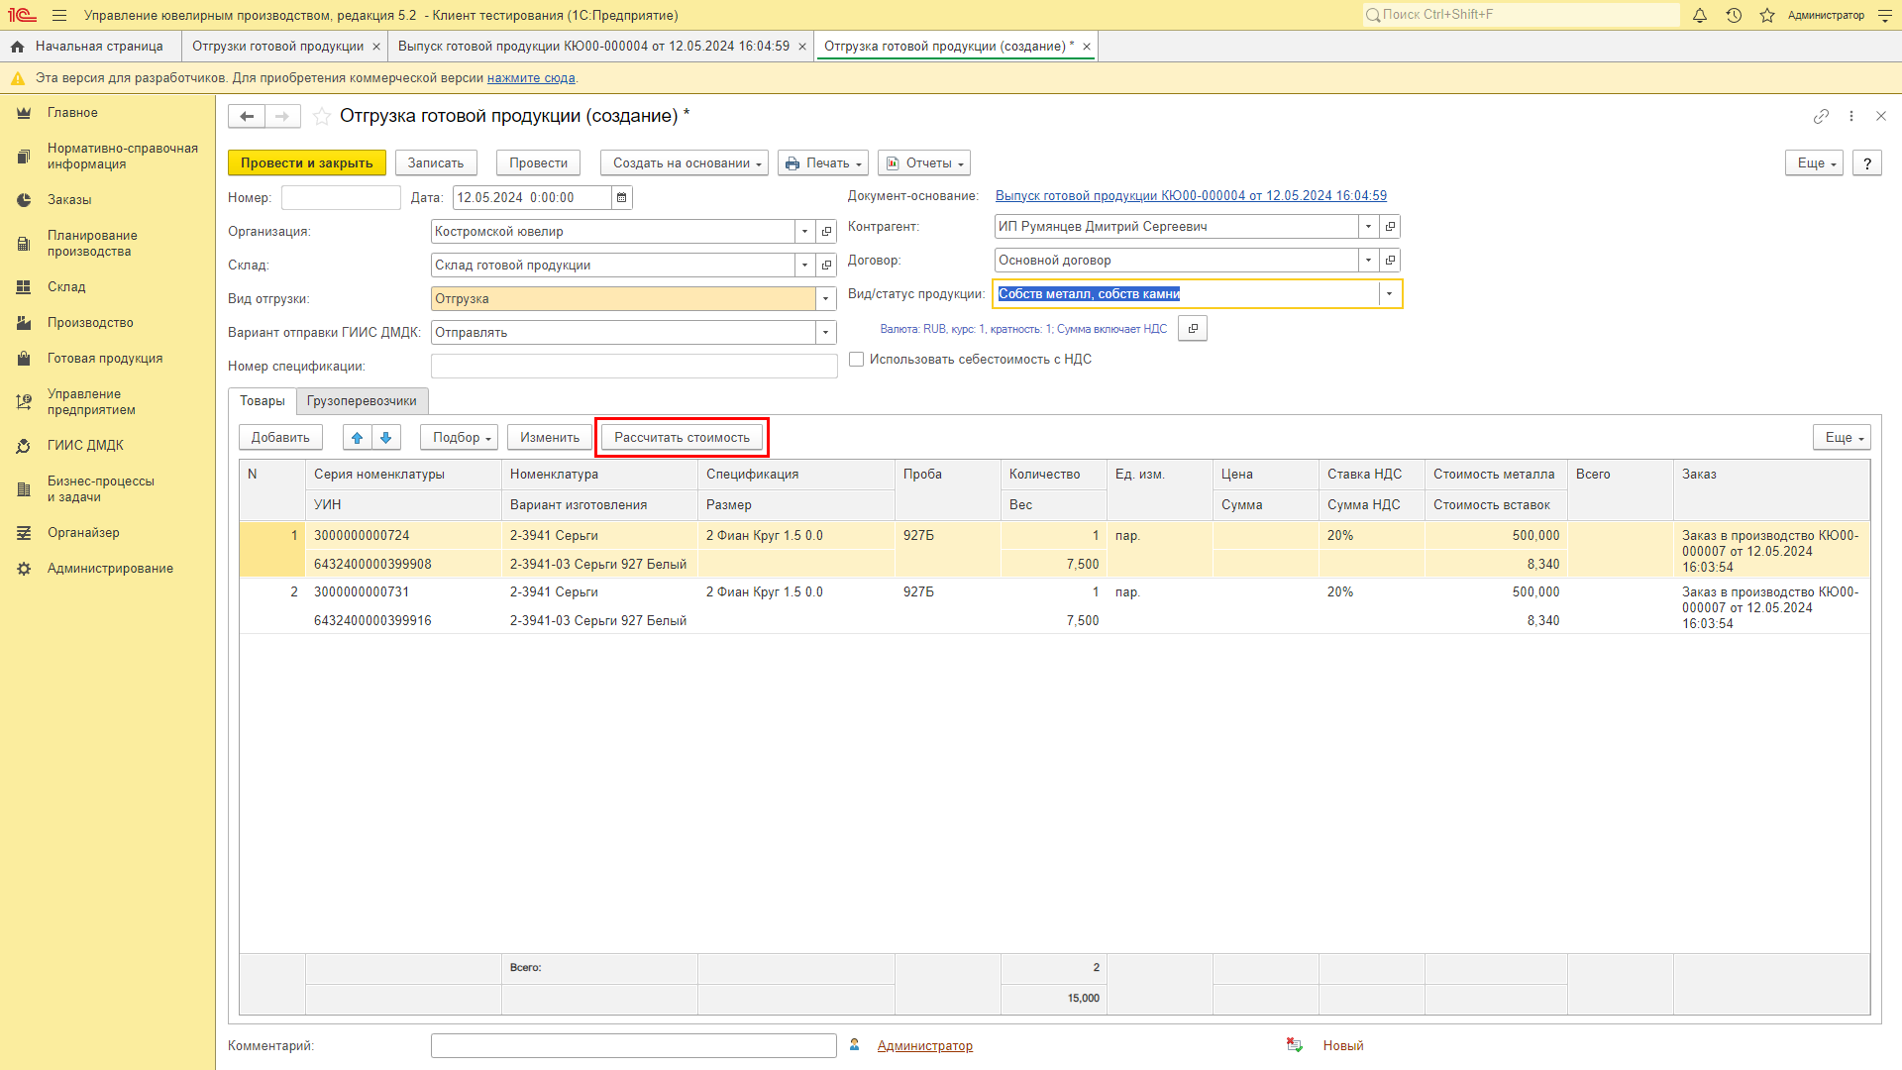Viewport: 1902px width, 1070px height.
Task: Click the Изменить button
Action: pos(550,437)
